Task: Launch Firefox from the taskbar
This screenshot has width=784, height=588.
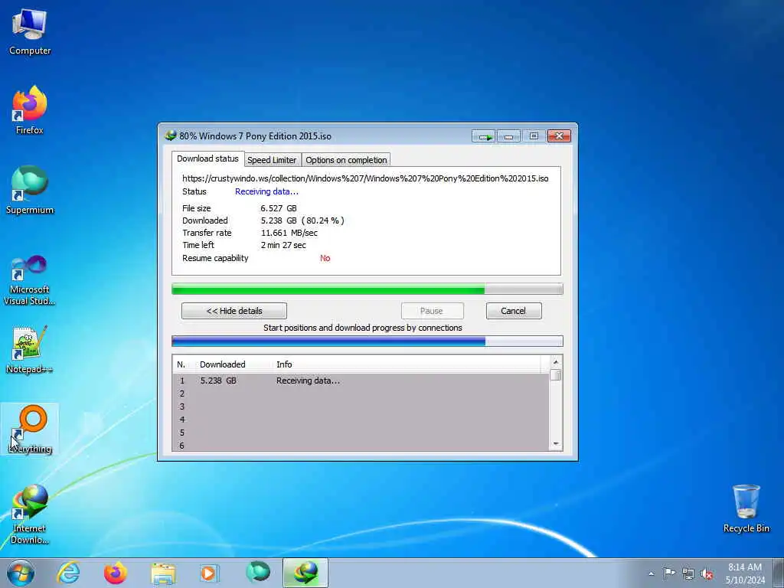Action: click(x=116, y=573)
